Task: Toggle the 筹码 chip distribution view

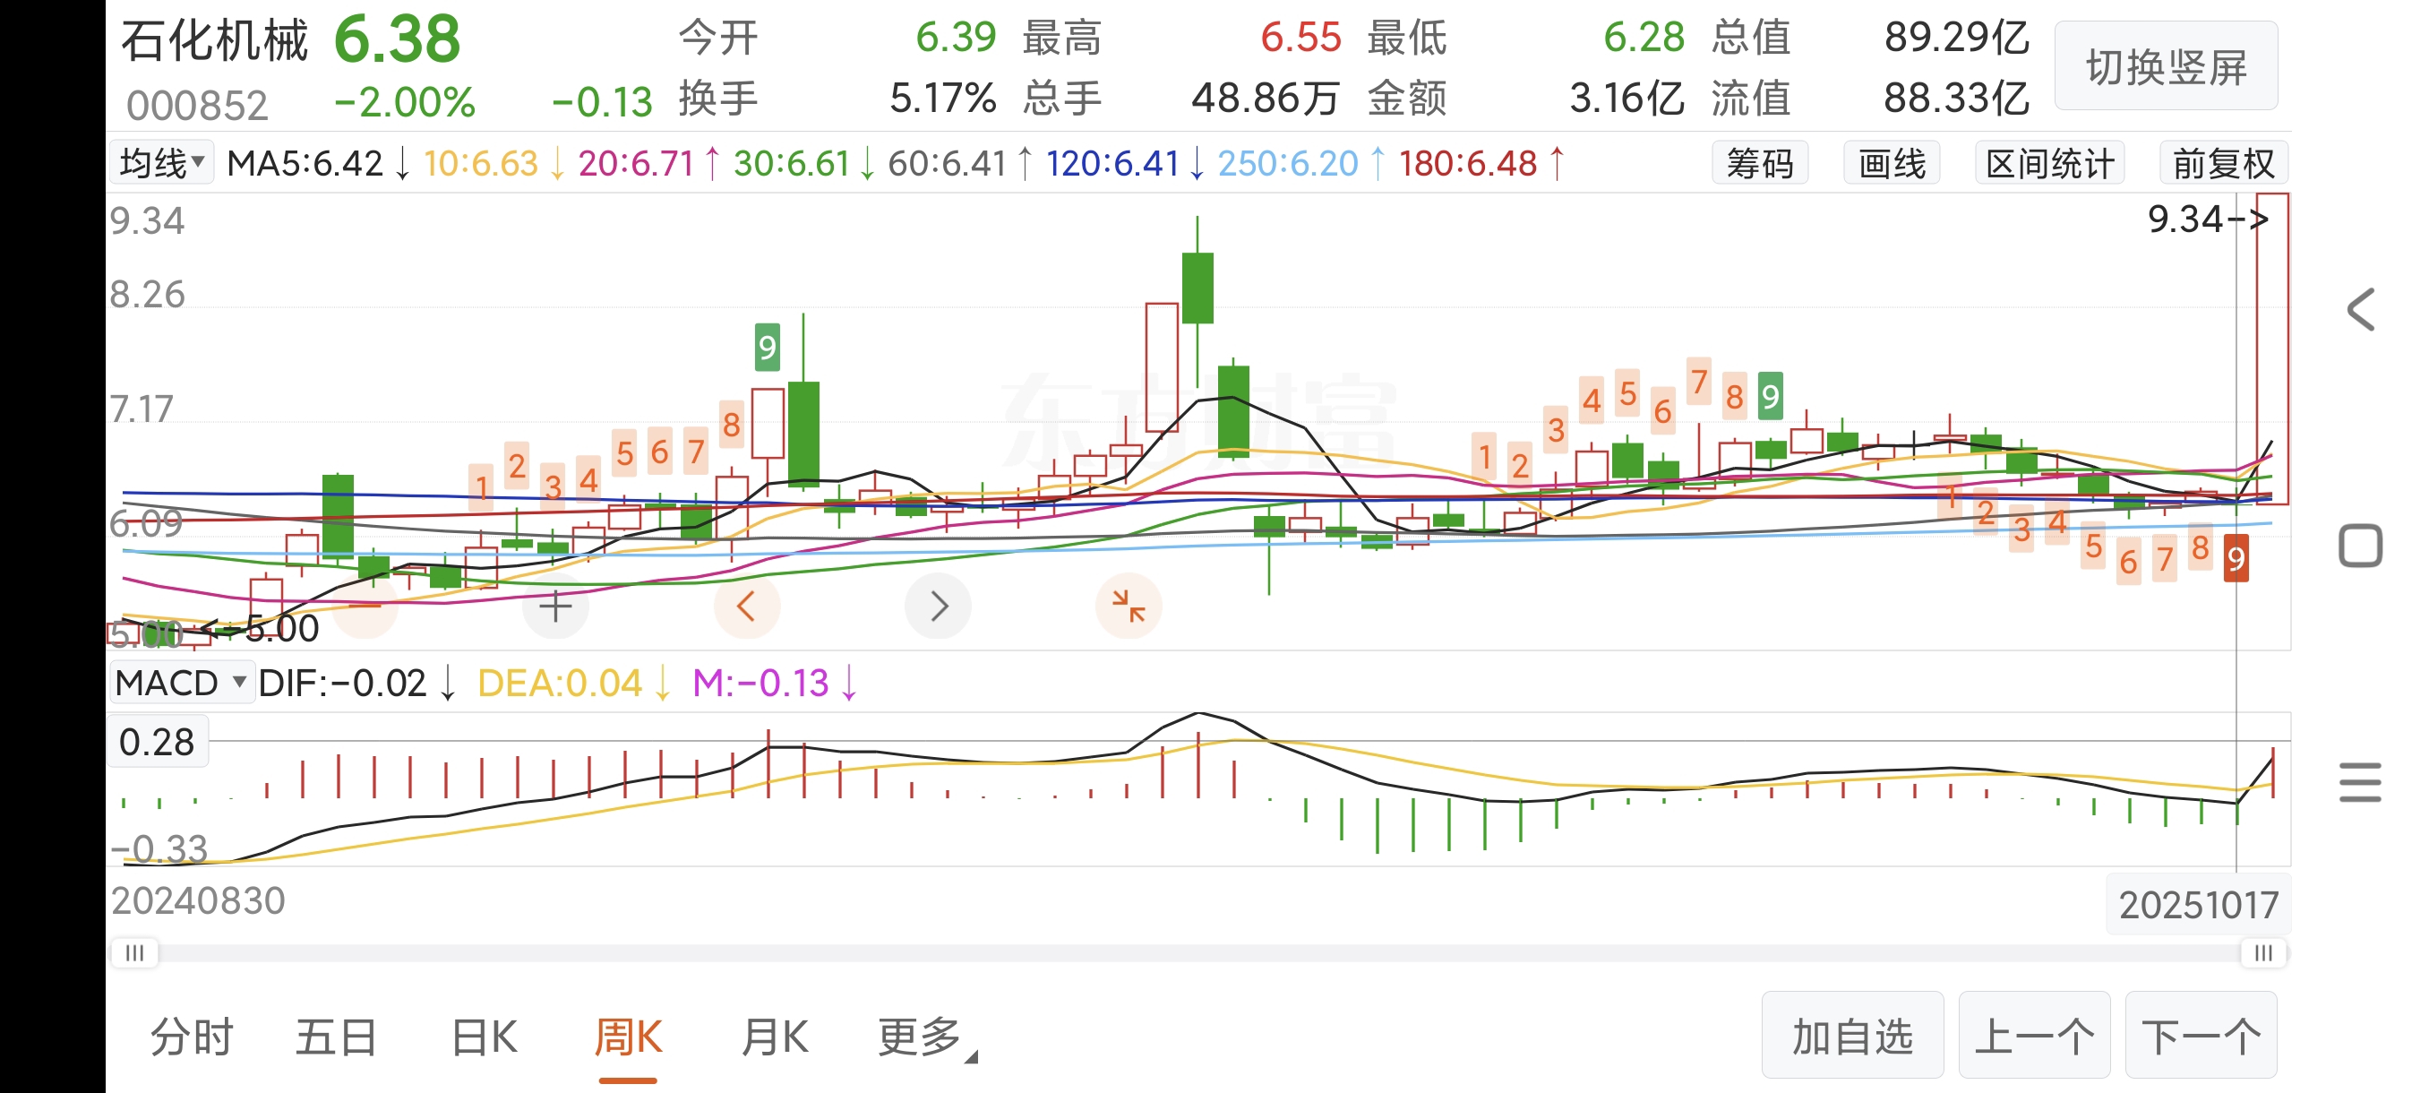Action: (1760, 164)
